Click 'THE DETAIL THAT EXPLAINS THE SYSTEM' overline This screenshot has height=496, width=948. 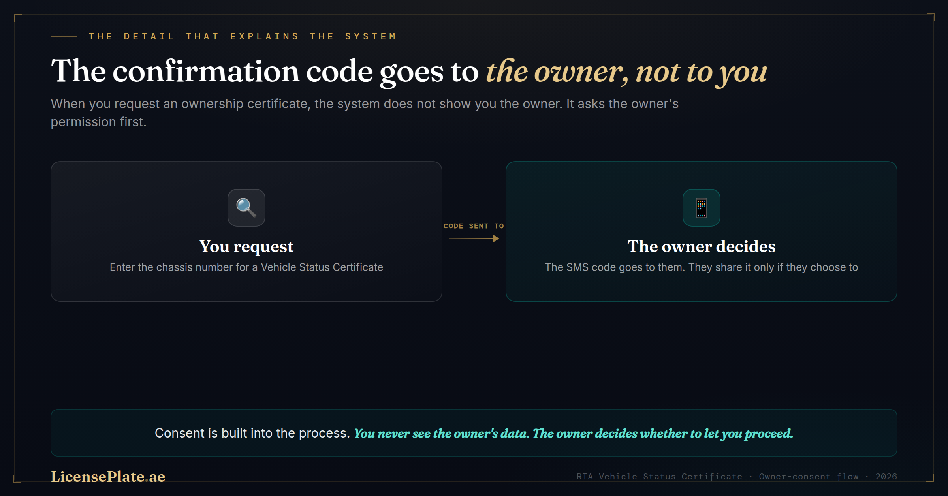pyautogui.click(x=243, y=36)
